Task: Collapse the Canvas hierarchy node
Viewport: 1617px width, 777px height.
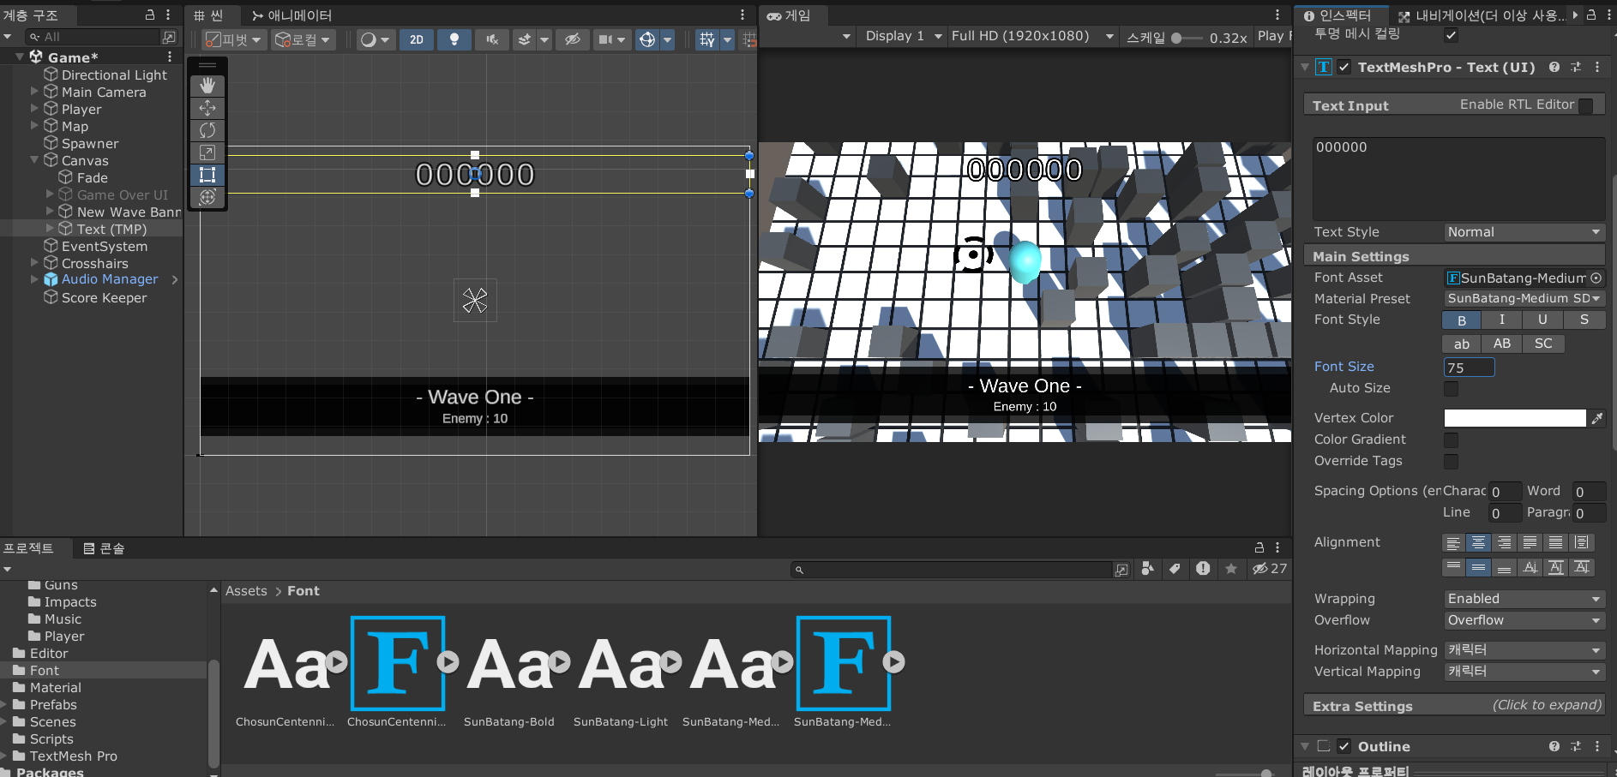Action: [x=34, y=160]
